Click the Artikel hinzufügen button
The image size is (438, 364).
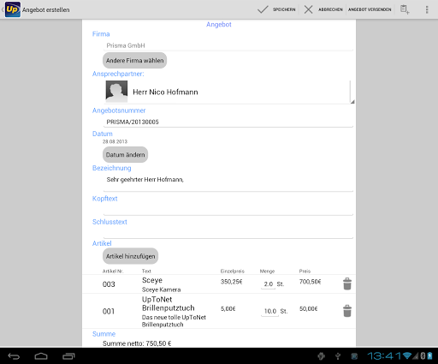point(130,256)
